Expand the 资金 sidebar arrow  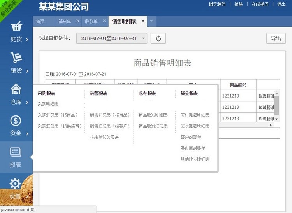pyautogui.click(x=27, y=134)
